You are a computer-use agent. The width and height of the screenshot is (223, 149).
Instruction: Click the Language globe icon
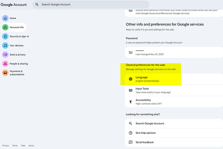[x=130, y=79]
